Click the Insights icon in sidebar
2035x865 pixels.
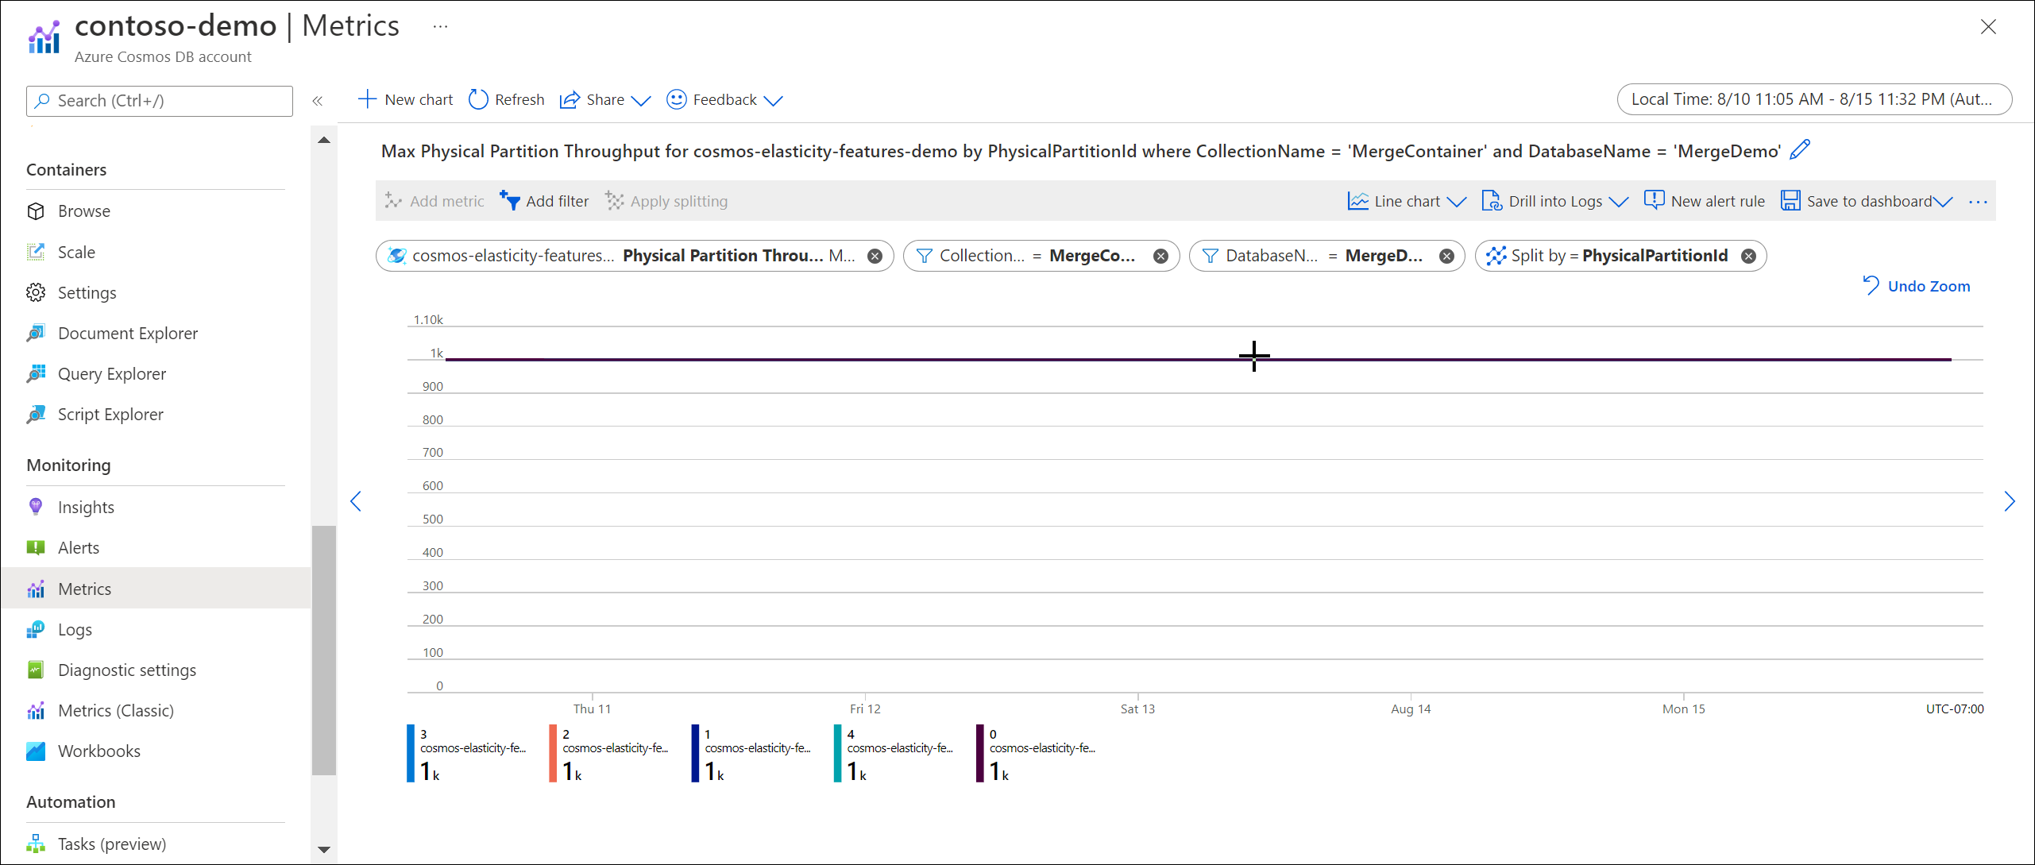[35, 507]
